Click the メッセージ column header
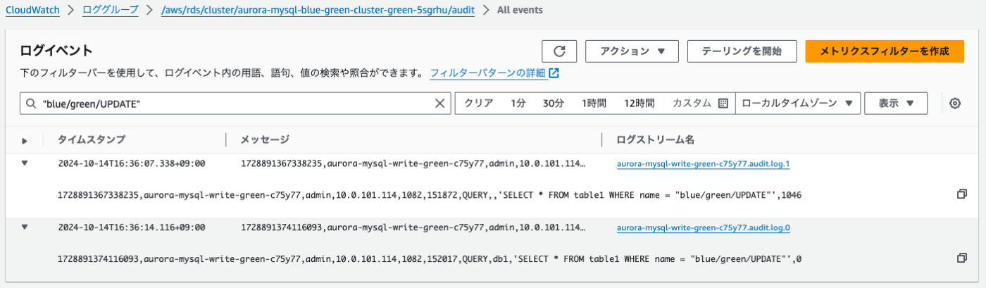The height and width of the screenshot is (288, 986). click(x=265, y=140)
